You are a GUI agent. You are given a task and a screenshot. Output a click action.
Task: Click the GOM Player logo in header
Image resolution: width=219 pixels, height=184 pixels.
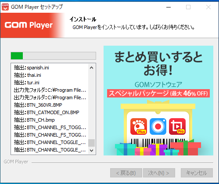pyautogui.click(x=29, y=25)
